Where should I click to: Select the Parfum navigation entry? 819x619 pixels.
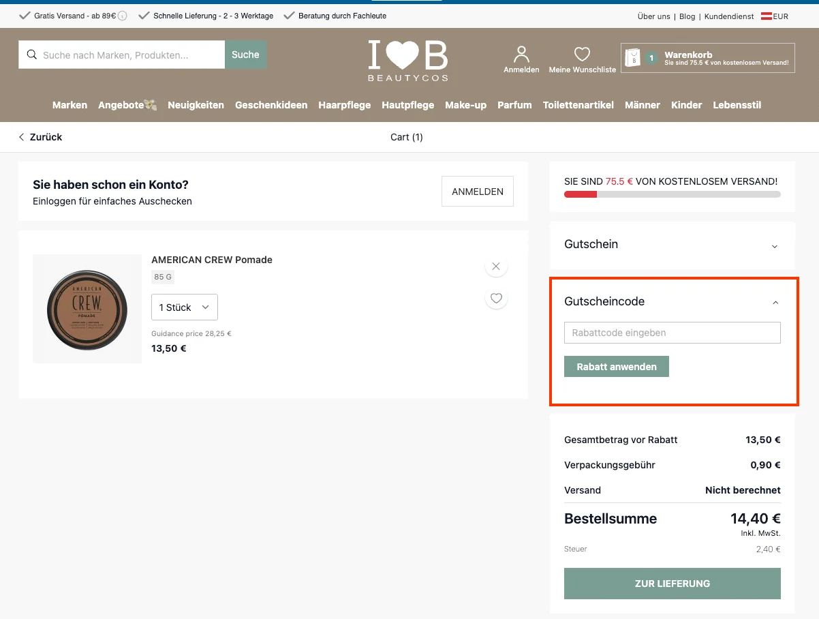pyautogui.click(x=514, y=105)
